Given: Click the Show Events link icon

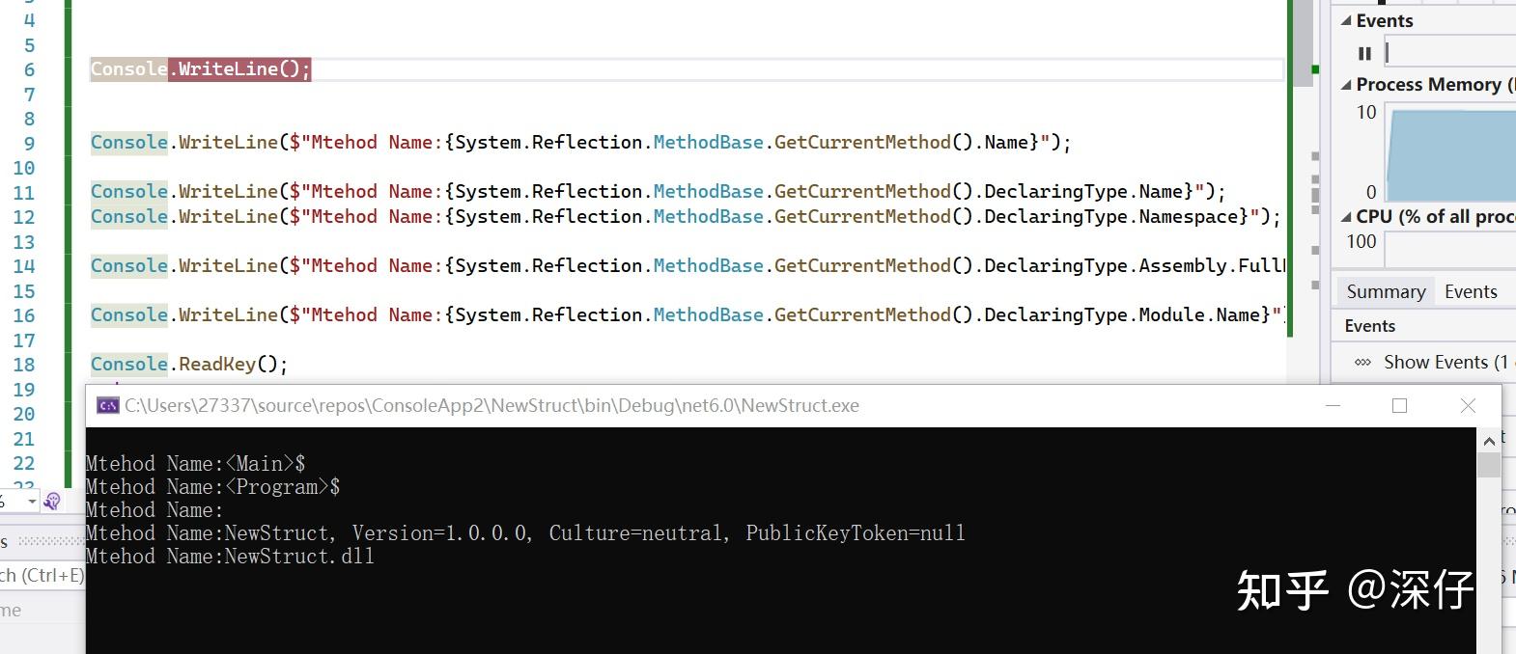Looking at the screenshot, I should tap(1362, 363).
